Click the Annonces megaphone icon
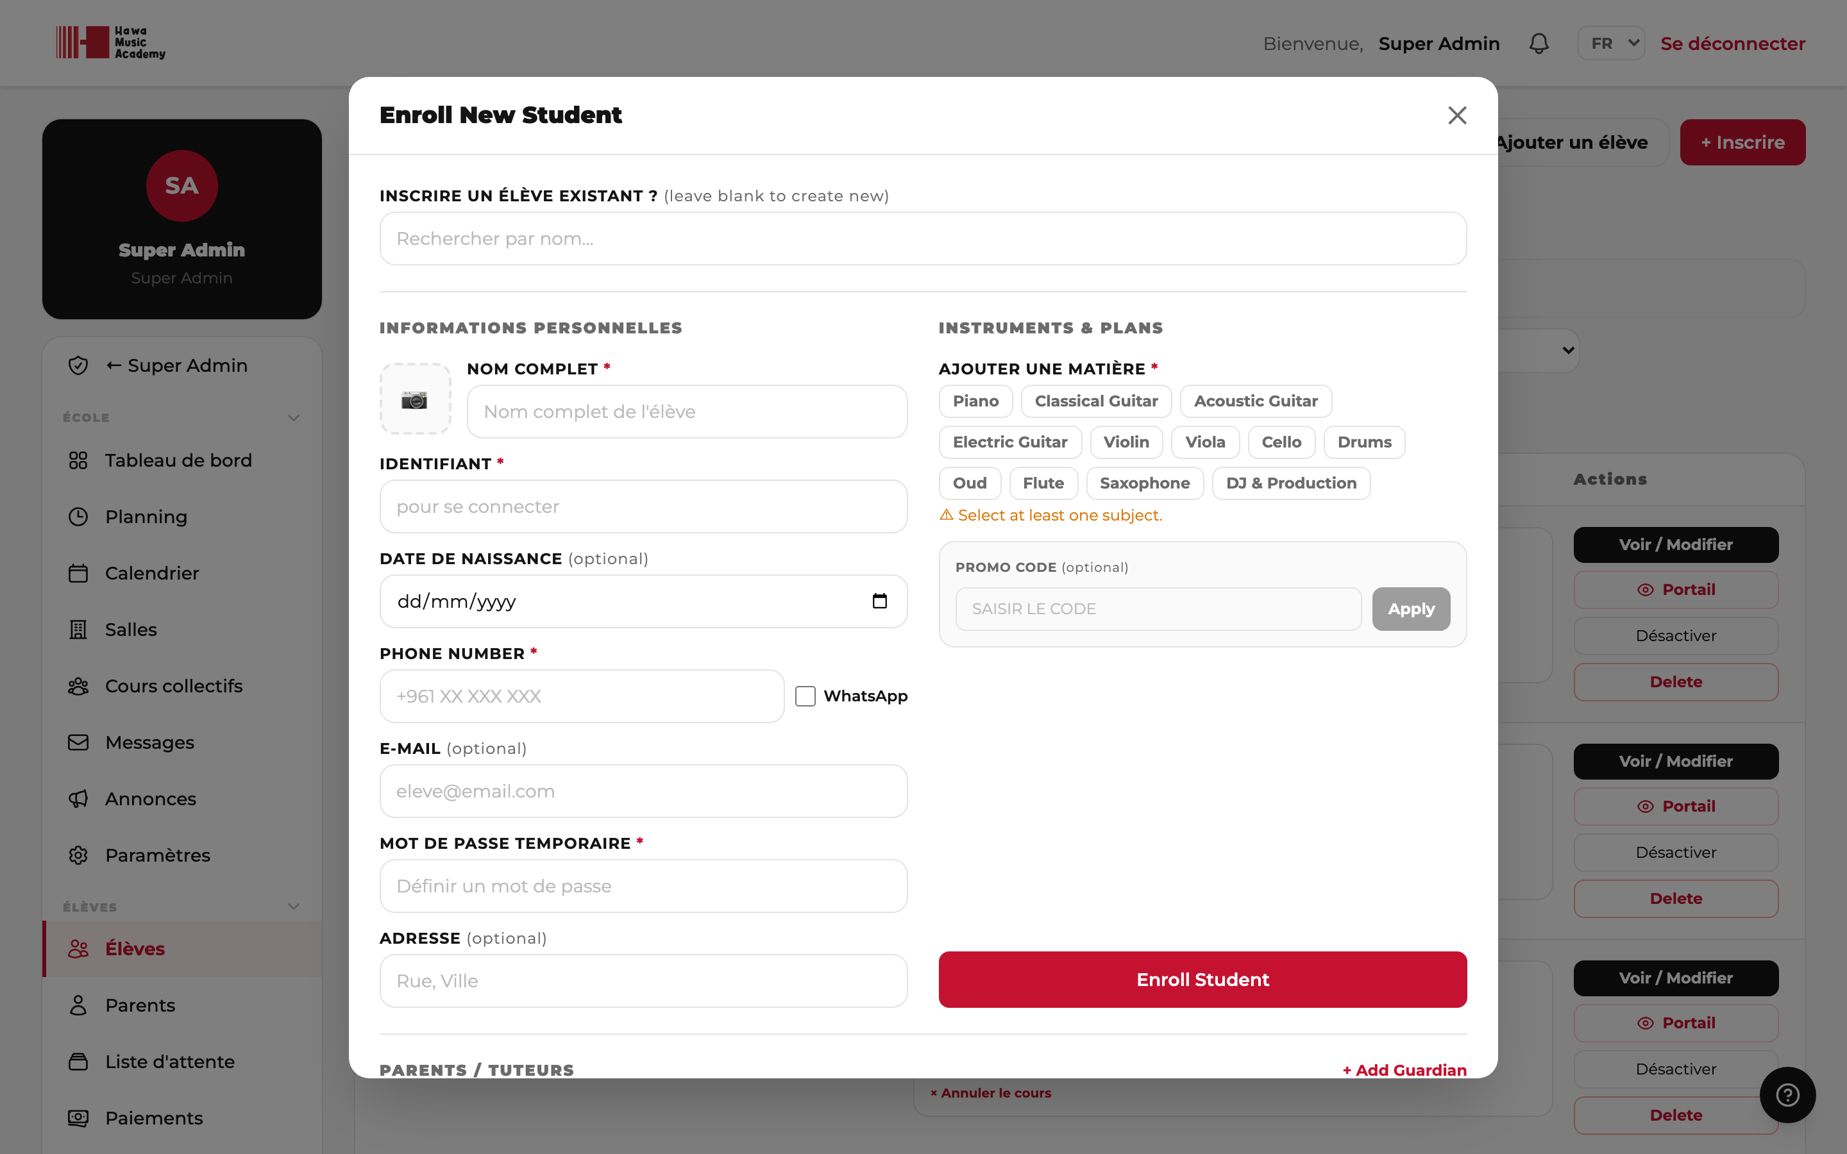 tap(79, 798)
